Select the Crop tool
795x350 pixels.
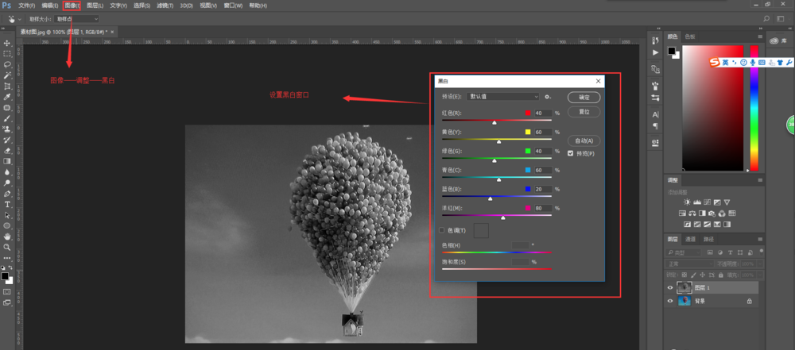click(7, 86)
